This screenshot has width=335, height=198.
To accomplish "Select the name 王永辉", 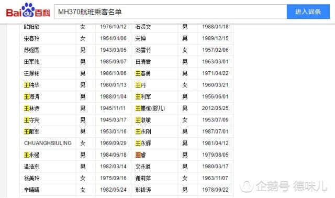I will click(x=143, y=143).
